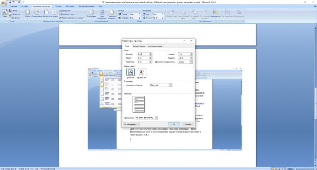Click the spacing До stepper arrows

[x=163, y=14]
